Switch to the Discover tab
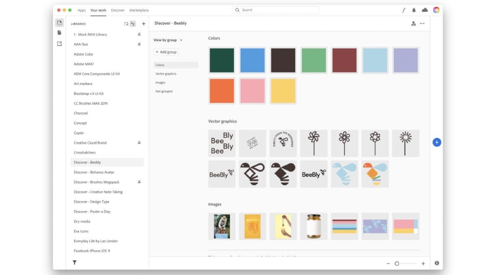Viewport: 495px width, 275px height. tap(118, 10)
